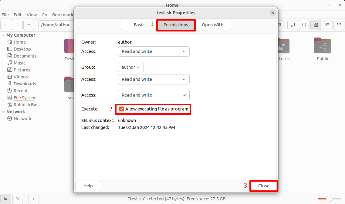345x204 pixels.
Task: Change Others Access permission dropdown
Action: (x=154, y=95)
